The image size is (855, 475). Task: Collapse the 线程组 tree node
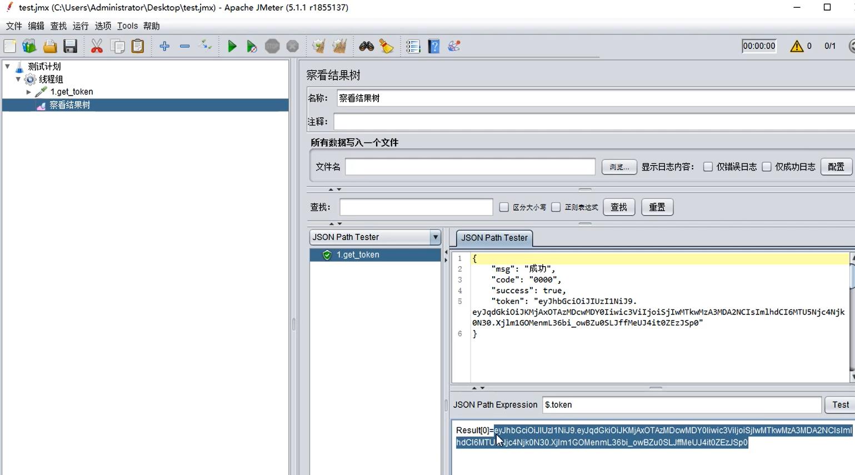pos(18,79)
